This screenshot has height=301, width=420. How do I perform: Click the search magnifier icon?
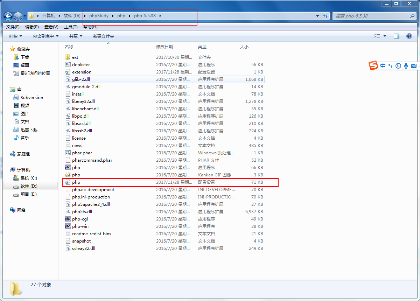[412, 16]
